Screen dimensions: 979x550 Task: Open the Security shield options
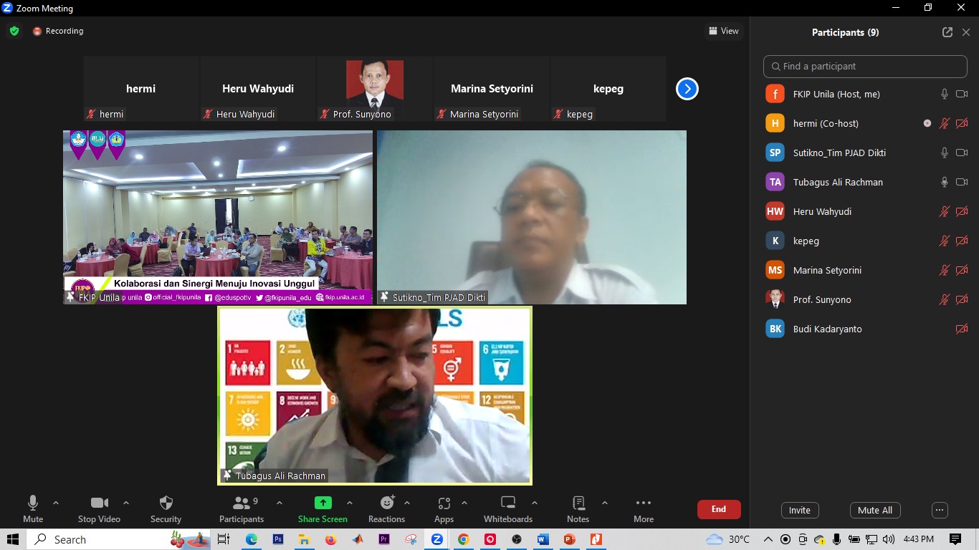(x=166, y=508)
